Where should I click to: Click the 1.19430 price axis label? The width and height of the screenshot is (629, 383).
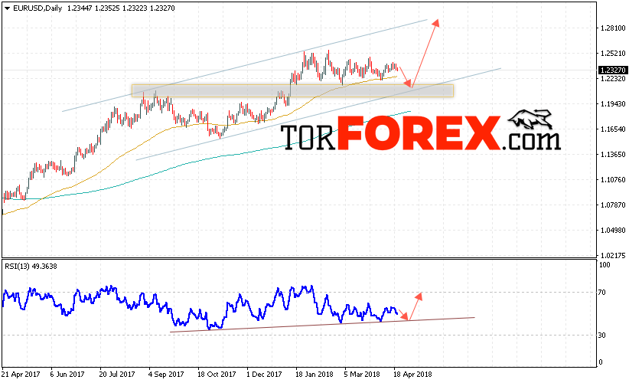tap(613, 103)
